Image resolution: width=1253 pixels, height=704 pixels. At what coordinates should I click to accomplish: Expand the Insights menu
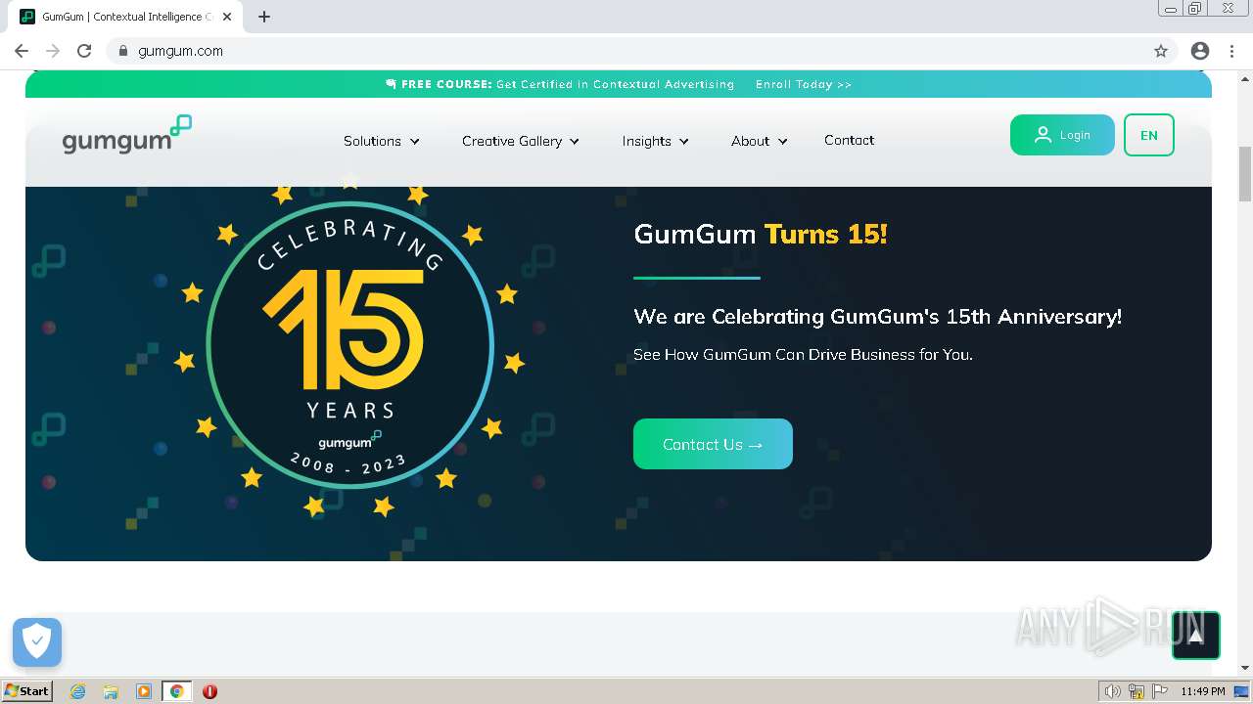pos(656,141)
